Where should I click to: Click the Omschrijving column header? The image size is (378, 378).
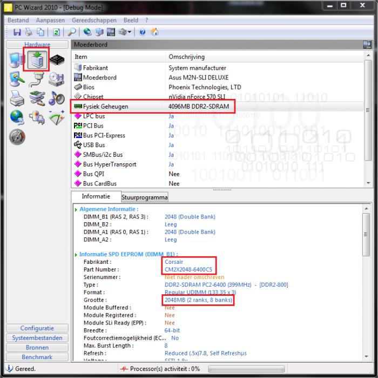coord(265,57)
